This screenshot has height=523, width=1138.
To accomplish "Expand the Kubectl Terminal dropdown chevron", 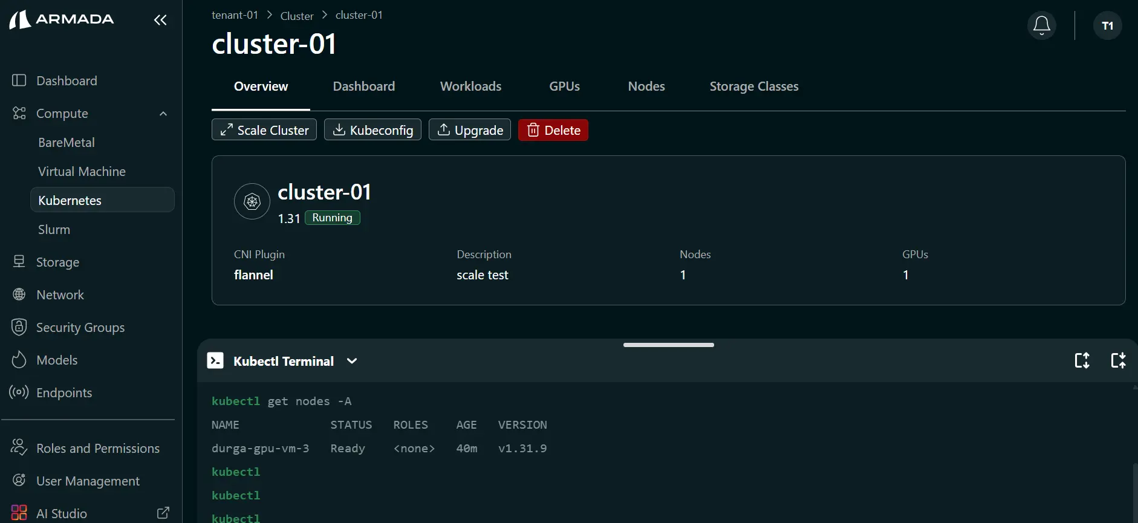I will pos(352,361).
